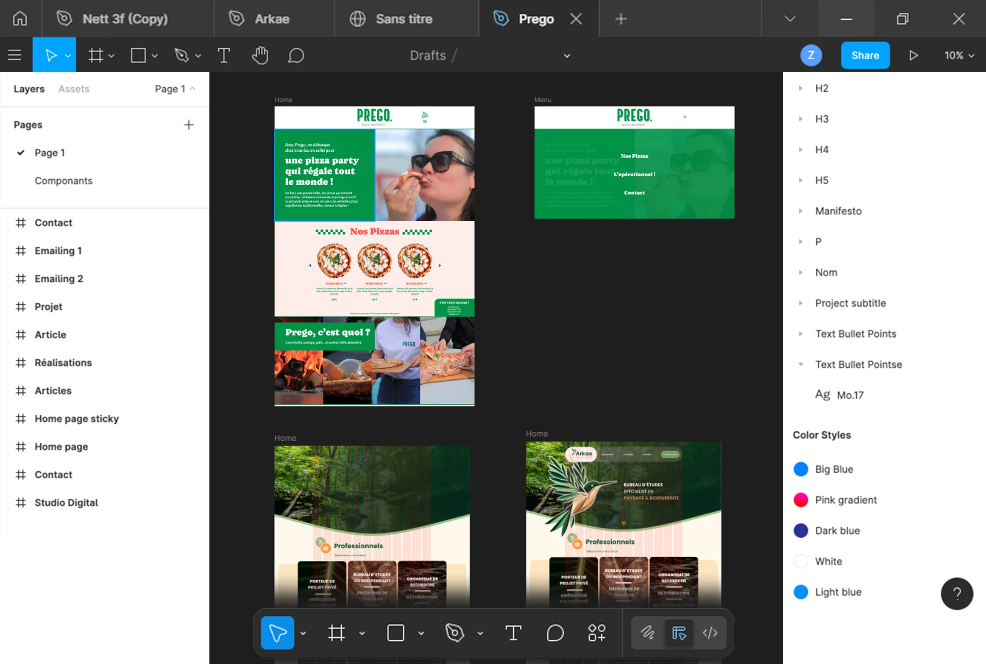Click the Home icon in tab bar
The image size is (986, 664).
coord(20,19)
